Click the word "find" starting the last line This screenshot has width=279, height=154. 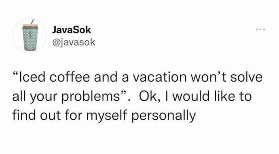tap(24, 115)
